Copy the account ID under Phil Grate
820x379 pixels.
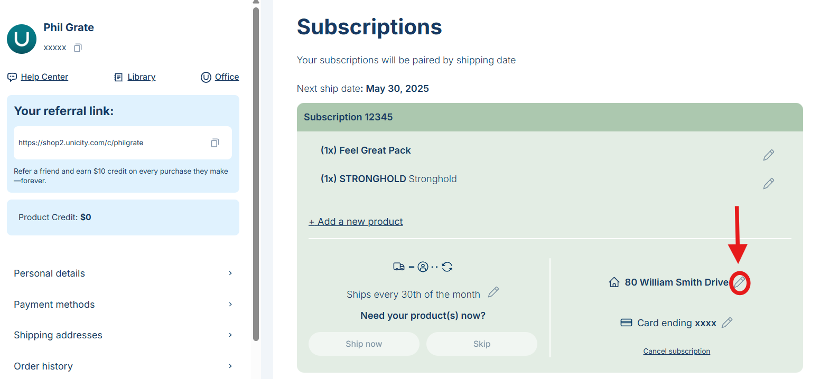[x=78, y=48]
